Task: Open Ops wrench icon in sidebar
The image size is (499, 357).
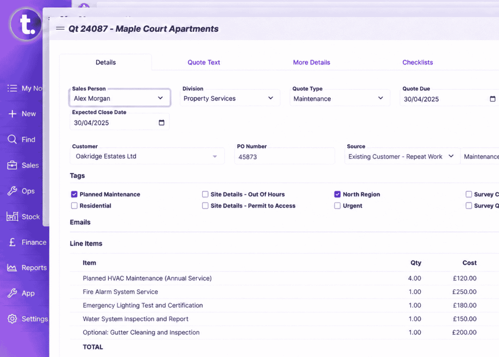Action: coord(12,191)
